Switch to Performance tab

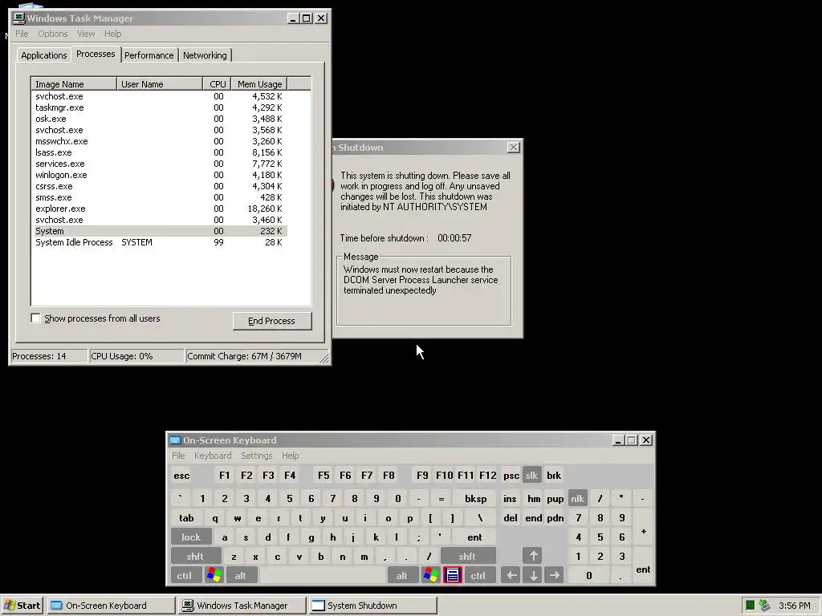pos(149,55)
